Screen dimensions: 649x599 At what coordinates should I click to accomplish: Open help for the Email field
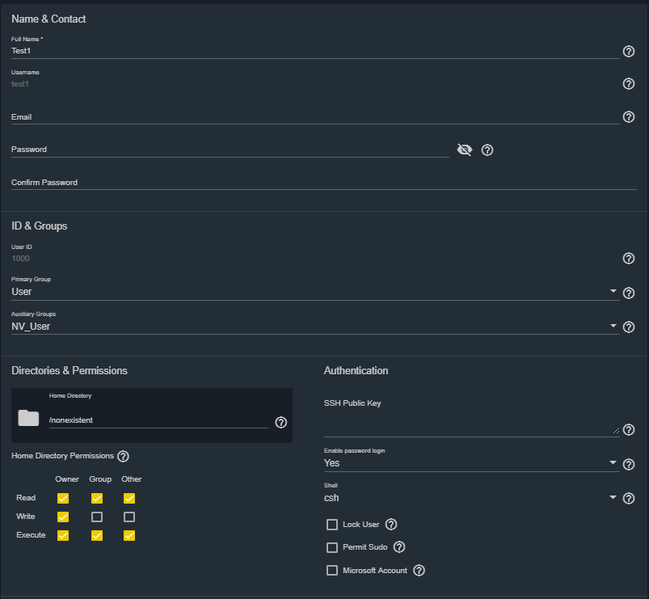click(628, 117)
